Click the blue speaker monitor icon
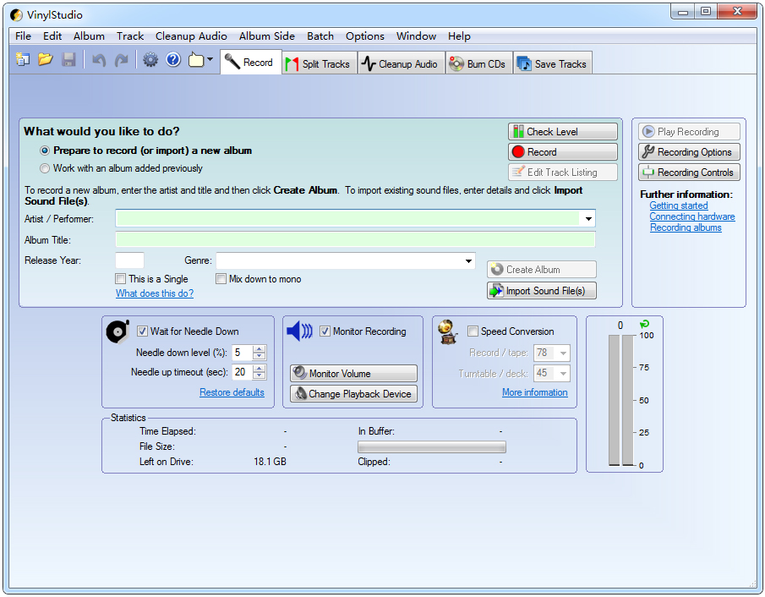 coord(299,331)
